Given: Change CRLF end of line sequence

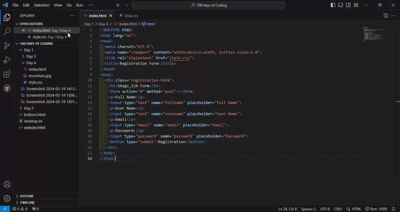Looking at the screenshot, I should coord(338,209).
